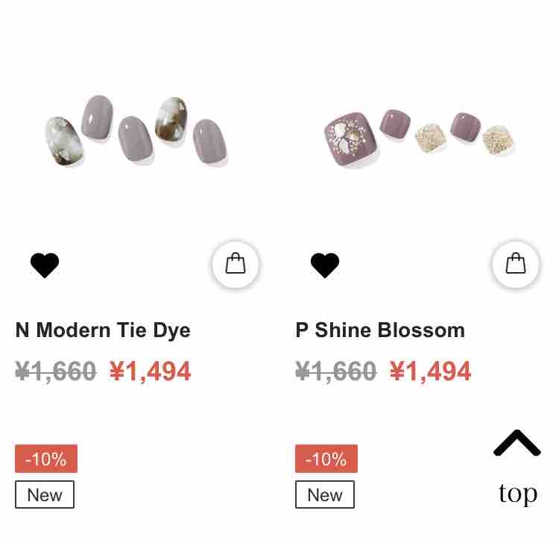
Task: View the P Shine Blossom pedicure image
Action: [x=419, y=139]
